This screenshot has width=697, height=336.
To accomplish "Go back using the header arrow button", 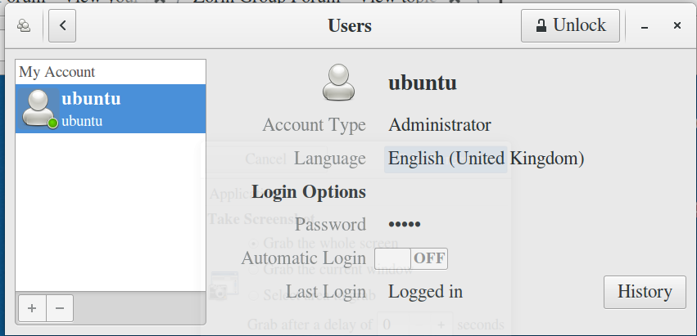I will pyautogui.click(x=62, y=25).
